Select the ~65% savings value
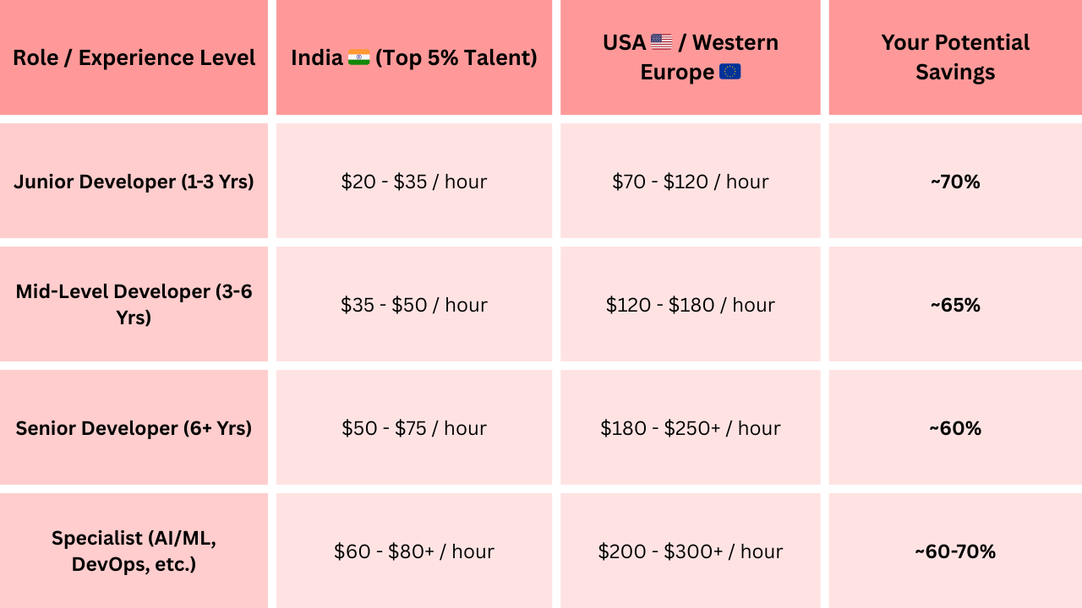 (x=955, y=305)
